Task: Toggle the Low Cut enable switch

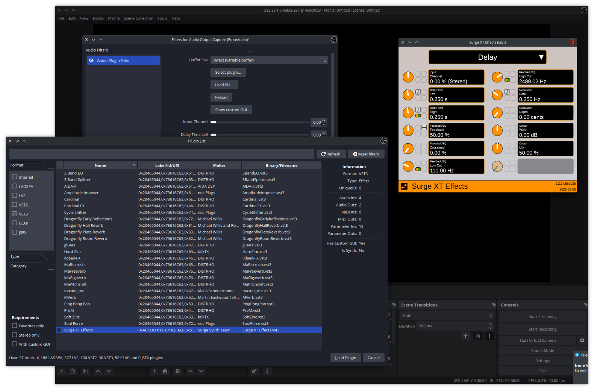Action: (x=418, y=169)
